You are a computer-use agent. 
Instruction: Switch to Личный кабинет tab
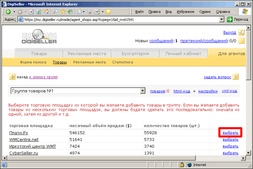coord(183,53)
